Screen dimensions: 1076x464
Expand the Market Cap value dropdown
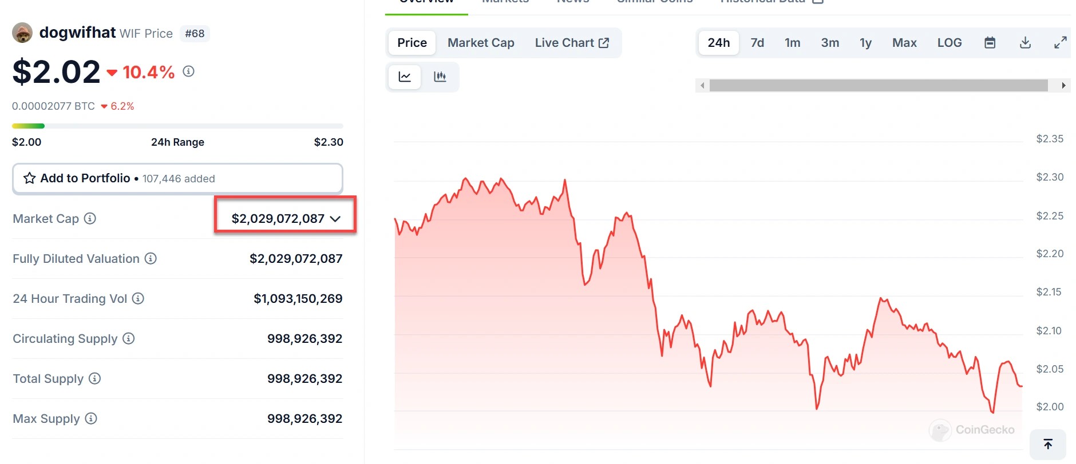[335, 219]
